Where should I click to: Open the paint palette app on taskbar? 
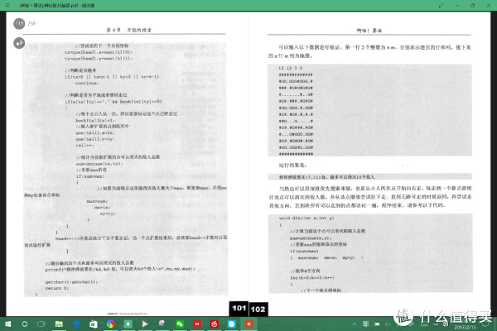click(162, 324)
